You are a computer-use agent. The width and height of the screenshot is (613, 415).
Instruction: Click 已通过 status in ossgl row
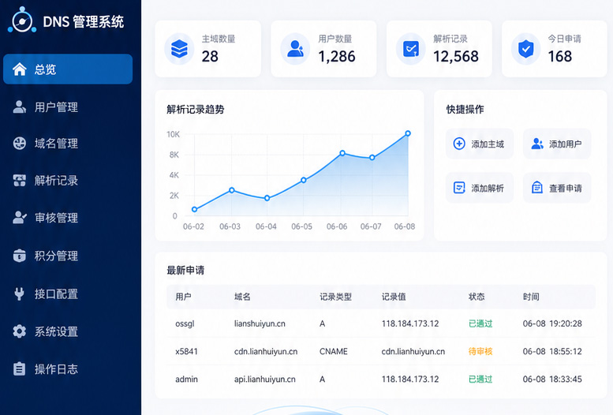click(480, 323)
